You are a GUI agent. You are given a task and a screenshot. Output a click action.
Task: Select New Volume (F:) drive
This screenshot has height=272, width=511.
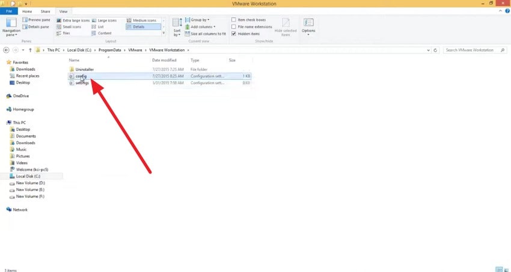[30, 196]
